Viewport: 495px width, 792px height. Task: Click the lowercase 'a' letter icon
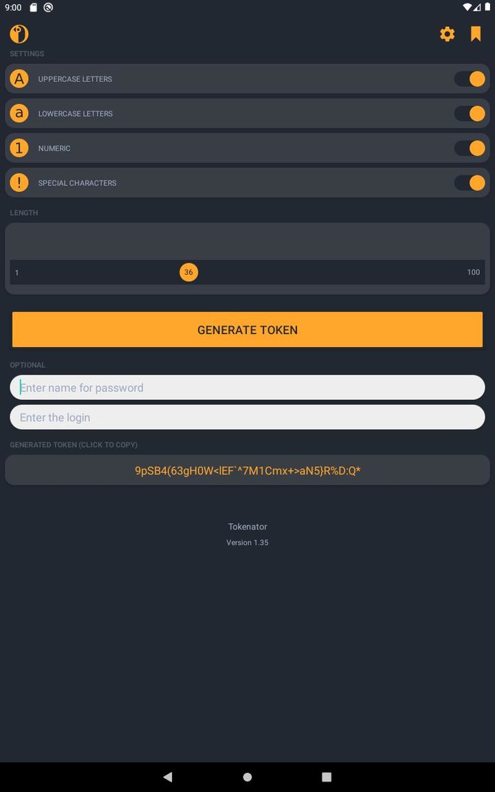[19, 113]
